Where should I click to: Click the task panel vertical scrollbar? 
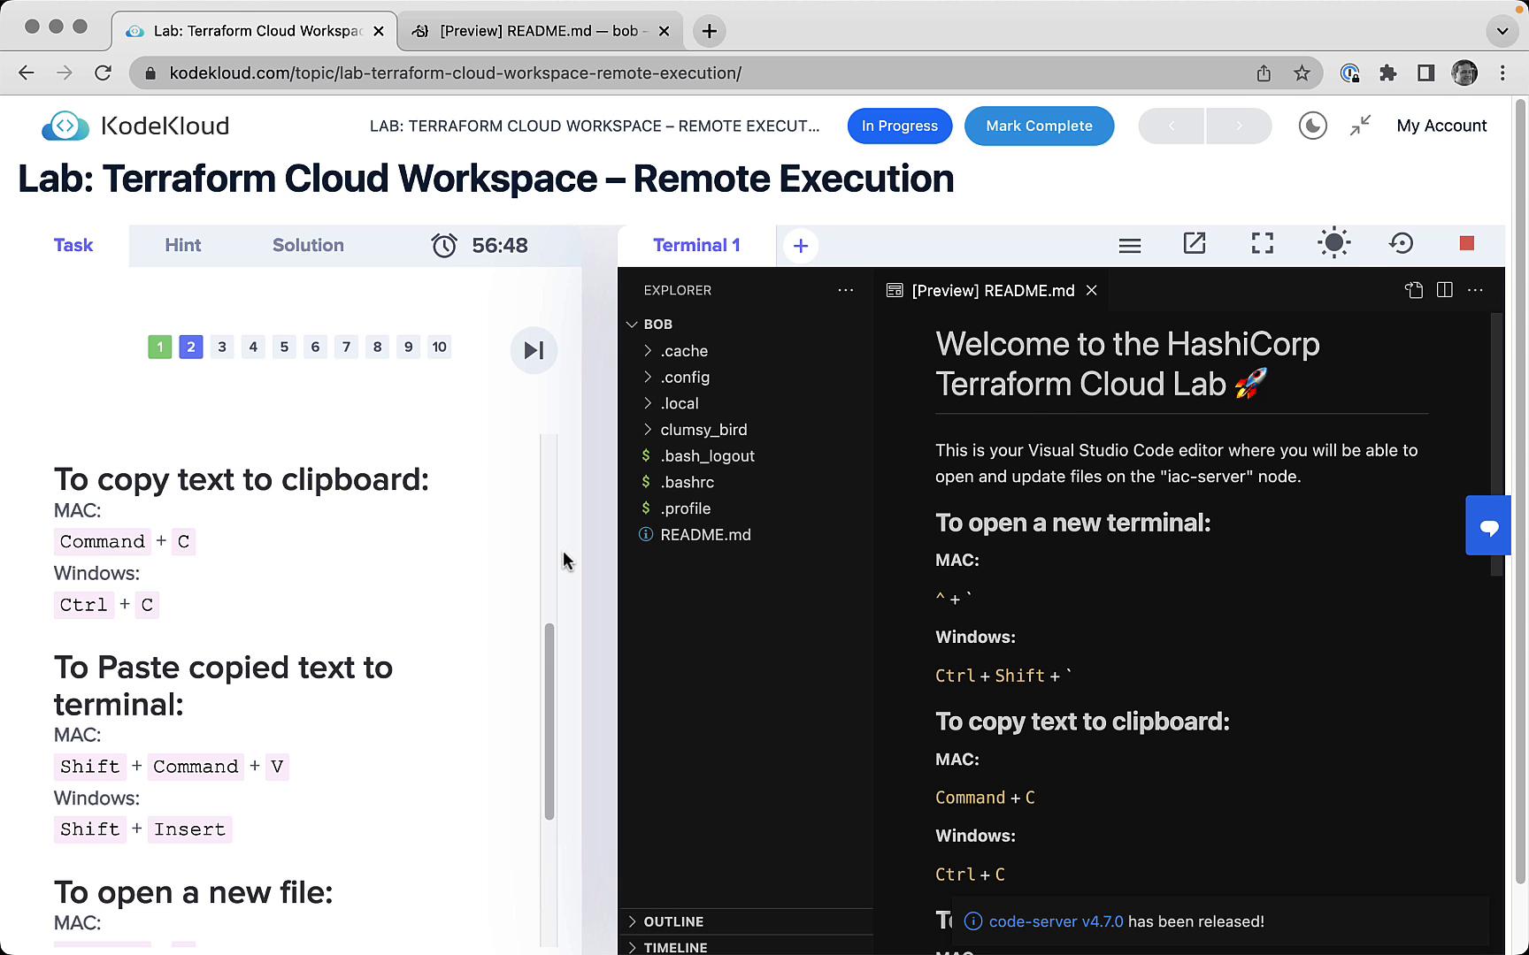(x=549, y=722)
